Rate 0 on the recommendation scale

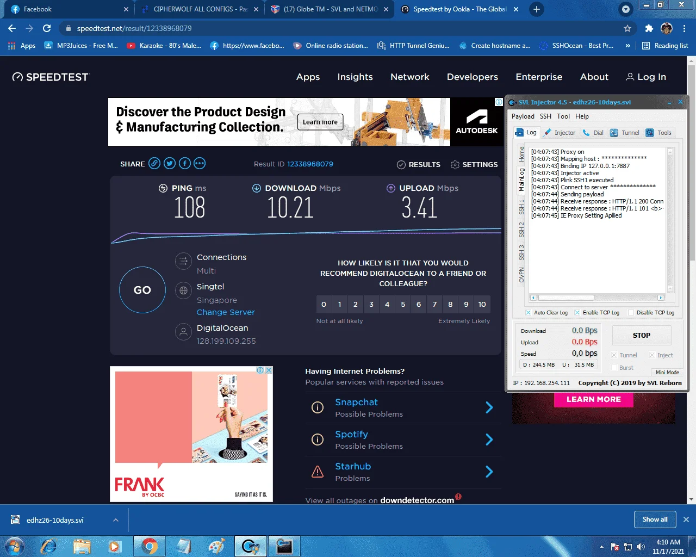click(324, 304)
